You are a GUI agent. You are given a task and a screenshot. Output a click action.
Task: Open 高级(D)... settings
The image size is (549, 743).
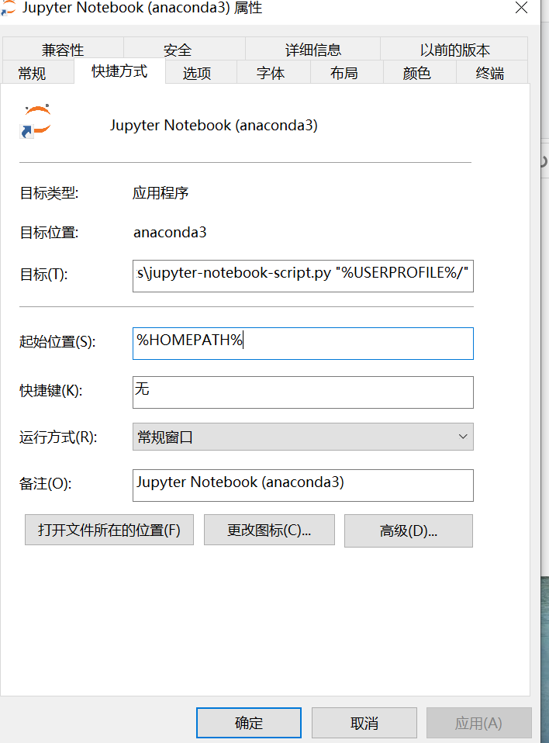pos(409,530)
